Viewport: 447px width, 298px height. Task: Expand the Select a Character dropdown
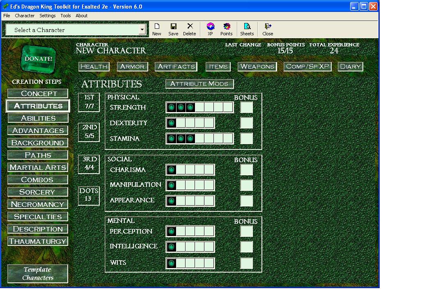click(x=142, y=30)
